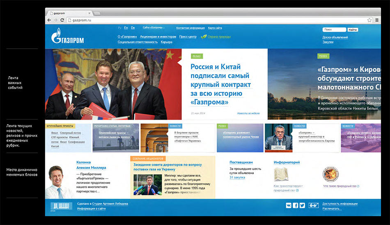Open «Сделано в Студии Артемия Лебедева» link
390x225 pixels.
tap(103, 204)
